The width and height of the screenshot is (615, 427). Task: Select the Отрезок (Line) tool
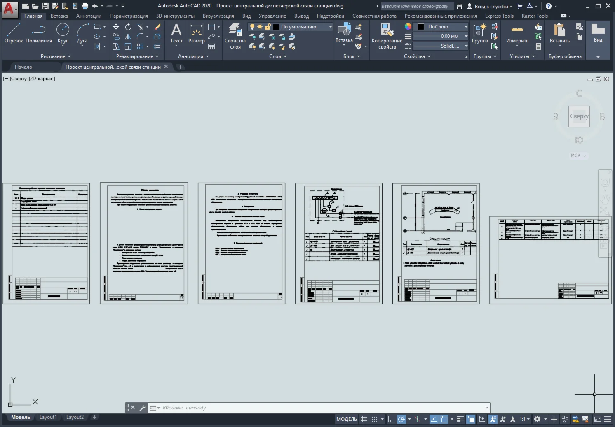(x=14, y=33)
